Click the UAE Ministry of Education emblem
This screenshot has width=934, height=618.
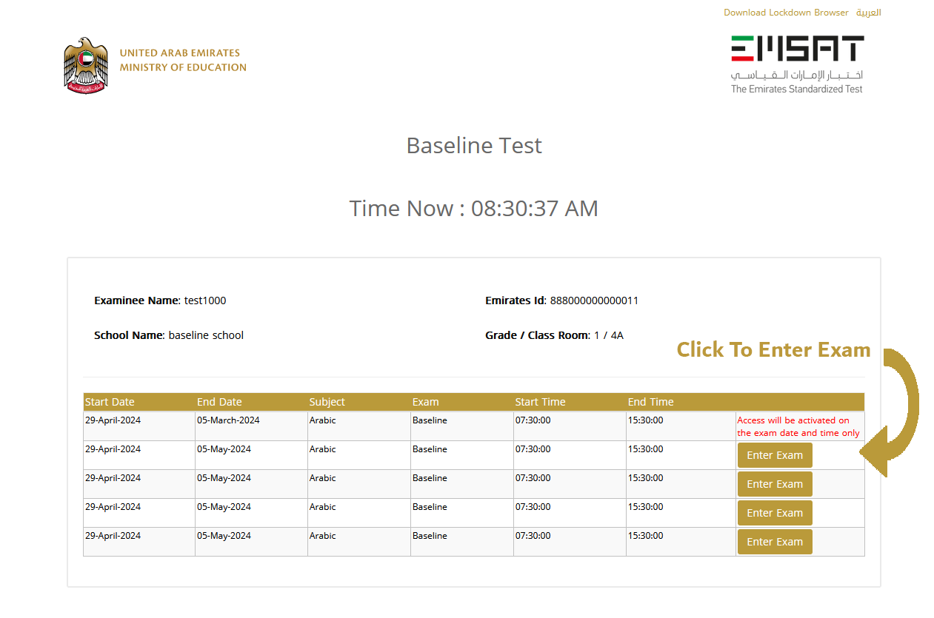[x=84, y=64]
